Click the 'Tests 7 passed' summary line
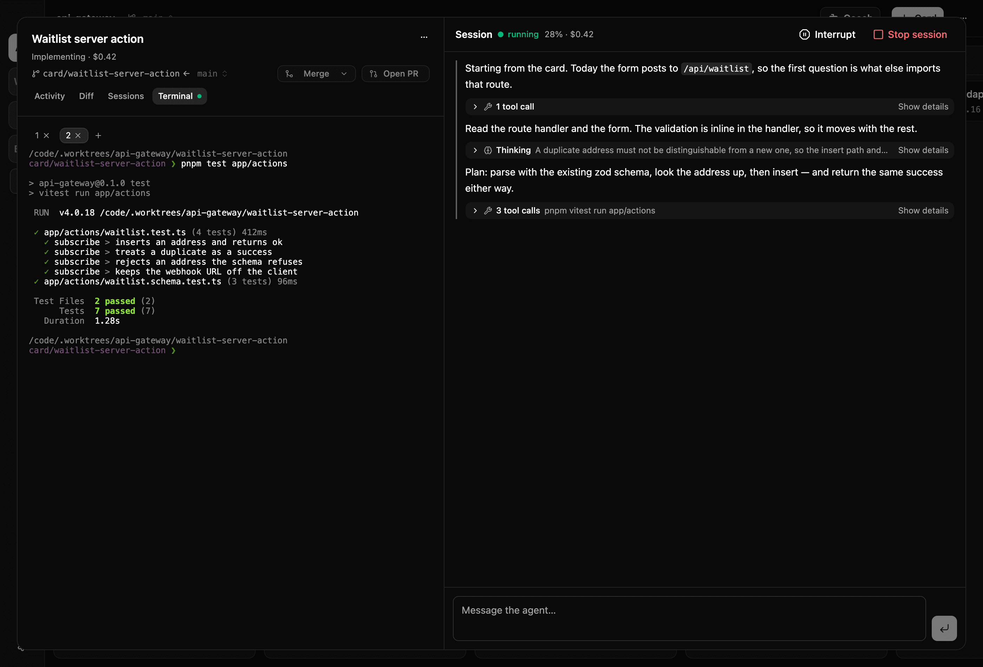983x667 pixels. (107, 311)
